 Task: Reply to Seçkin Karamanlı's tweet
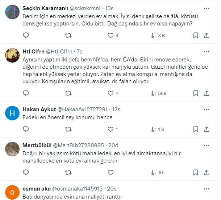click(x=26, y=35)
